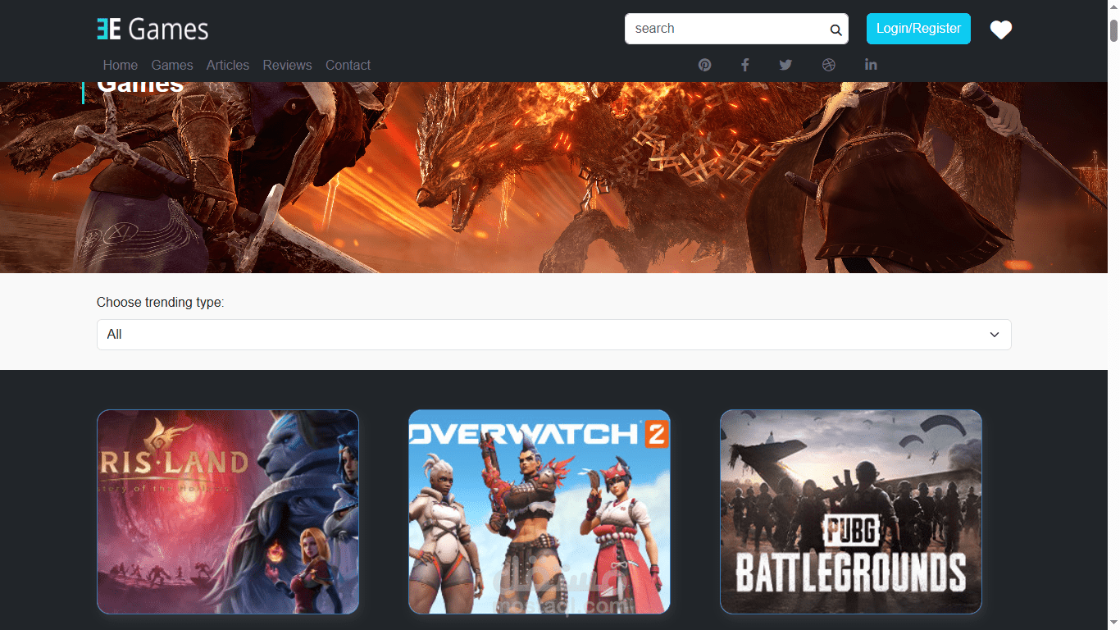Click the Pinterest social icon
1120x630 pixels.
click(x=704, y=65)
